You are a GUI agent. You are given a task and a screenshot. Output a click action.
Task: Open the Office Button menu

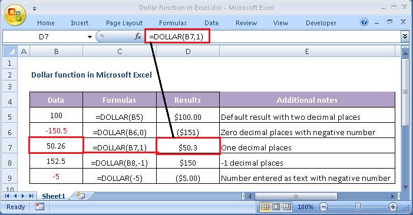point(15,15)
